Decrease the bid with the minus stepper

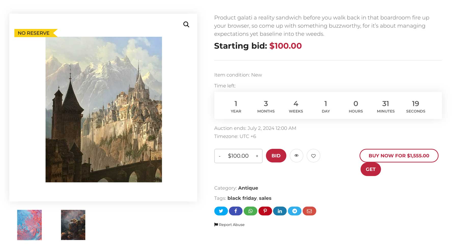(x=219, y=156)
